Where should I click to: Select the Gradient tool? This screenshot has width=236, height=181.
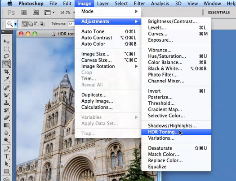click(6, 125)
